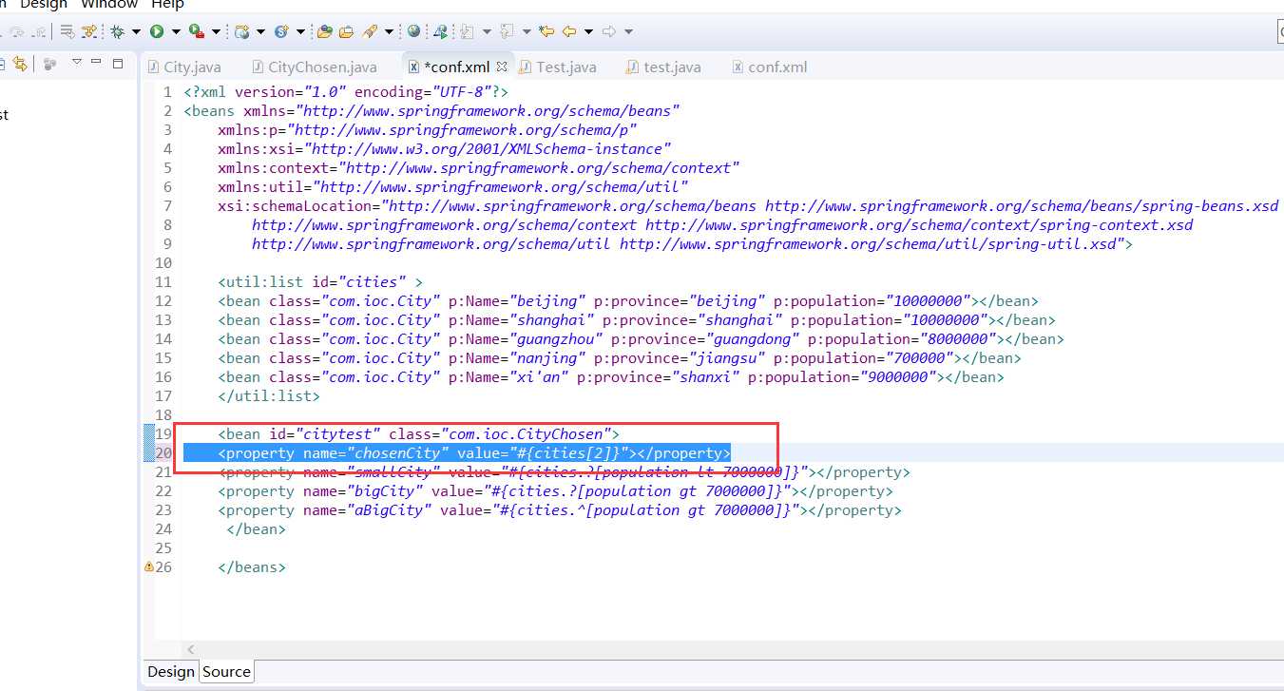This screenshot has width=1284, height=691.
Task: Click the new web project globe icon
Action: point(241,31)
